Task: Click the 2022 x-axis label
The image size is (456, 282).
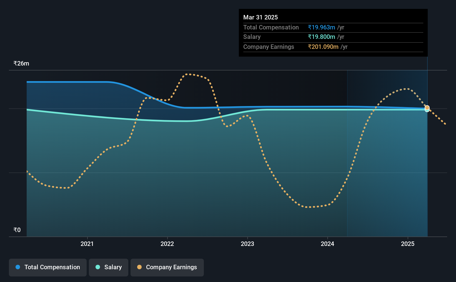Action: point(167,244)
